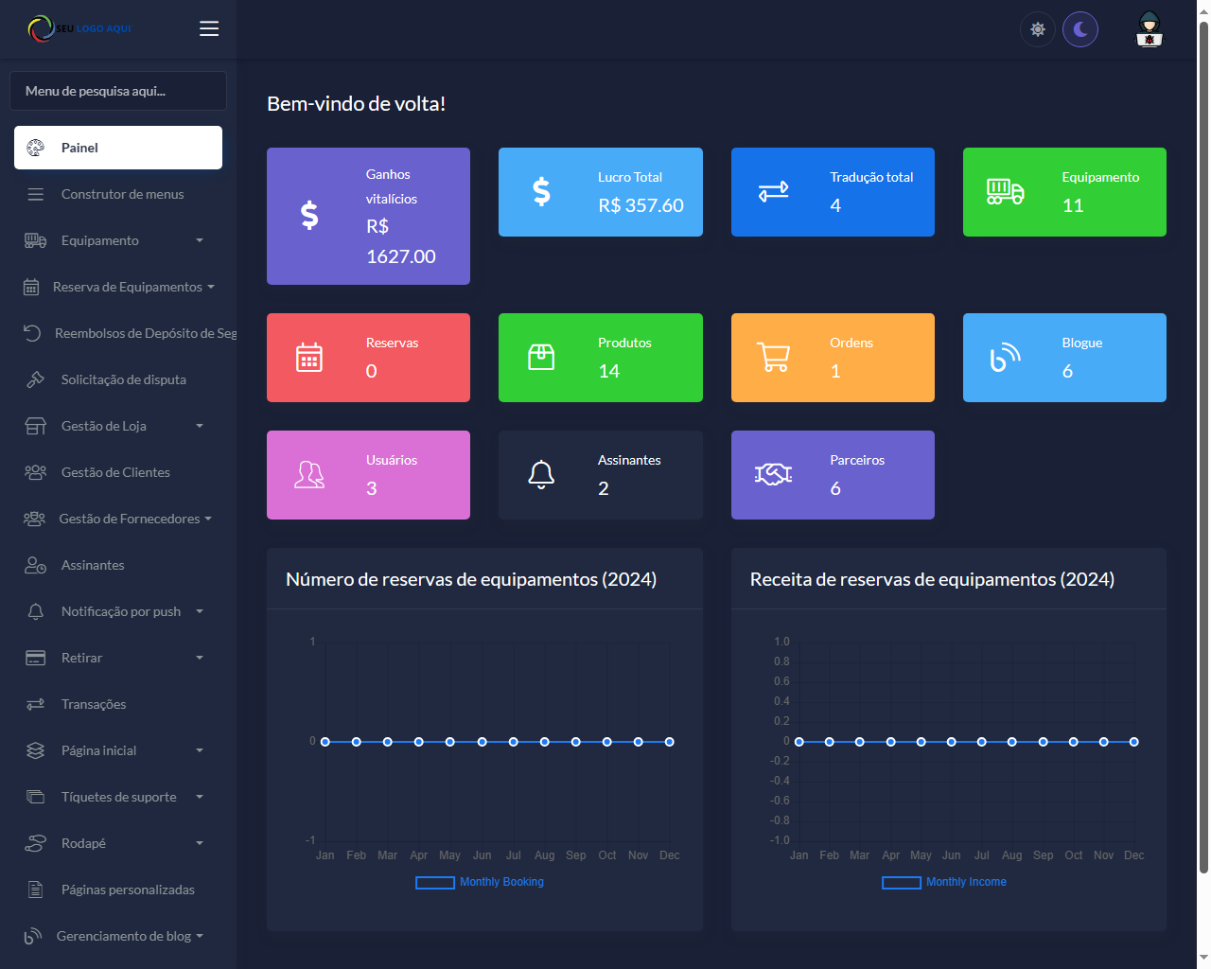
Task: Switch to light mode with the sun button
Action: tap(1037, 29)
